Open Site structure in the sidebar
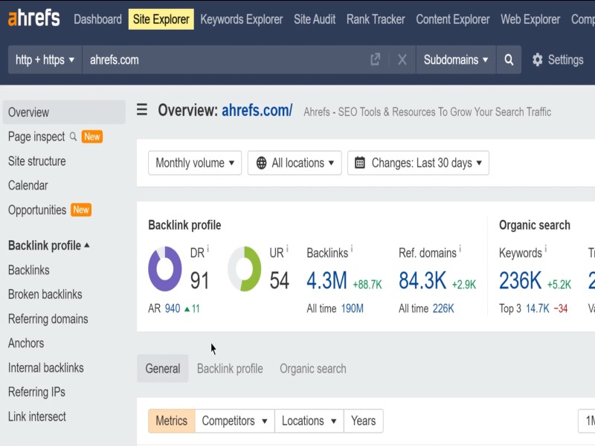This screenshot has width=595, height=446. (x=36, y=161)
